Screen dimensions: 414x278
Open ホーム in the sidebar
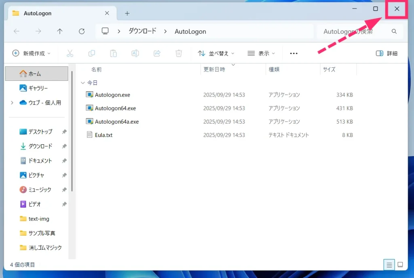tap(37, 74)
